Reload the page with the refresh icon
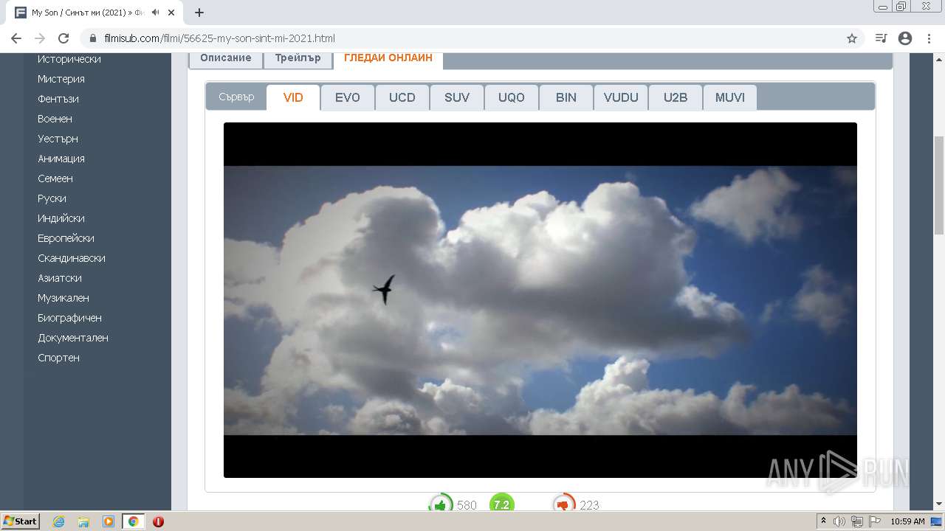 click(63, 38)
